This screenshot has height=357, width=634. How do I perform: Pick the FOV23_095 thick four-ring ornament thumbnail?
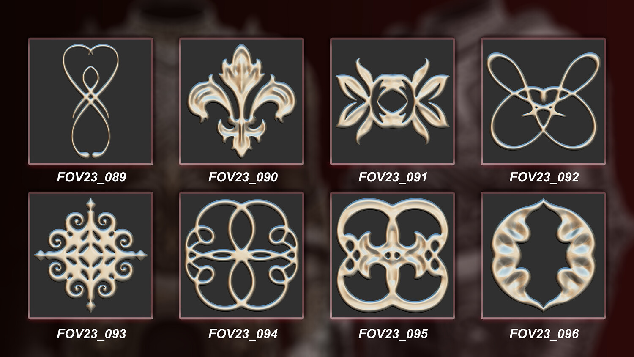392,255
